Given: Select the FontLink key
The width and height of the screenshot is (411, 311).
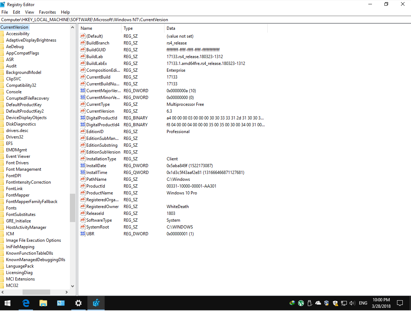Looking at the screenshot, I should point(14,189).
